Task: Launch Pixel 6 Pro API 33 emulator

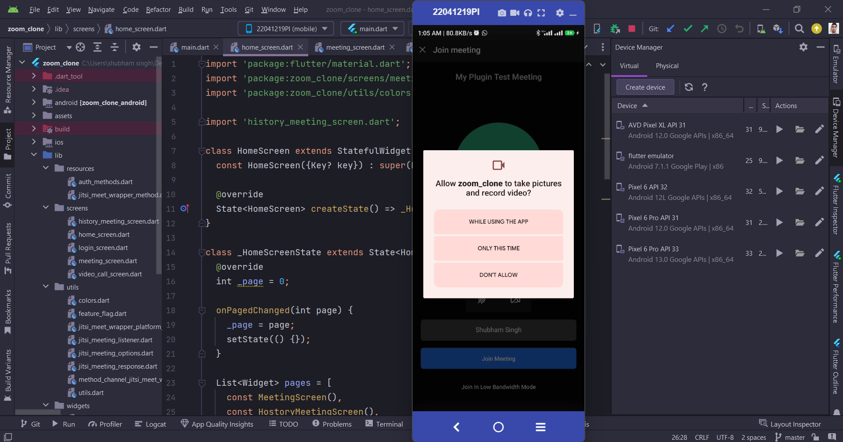Action: (779, 253)
